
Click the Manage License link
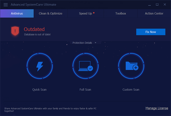pyautogui.click(x=157, y=108)
